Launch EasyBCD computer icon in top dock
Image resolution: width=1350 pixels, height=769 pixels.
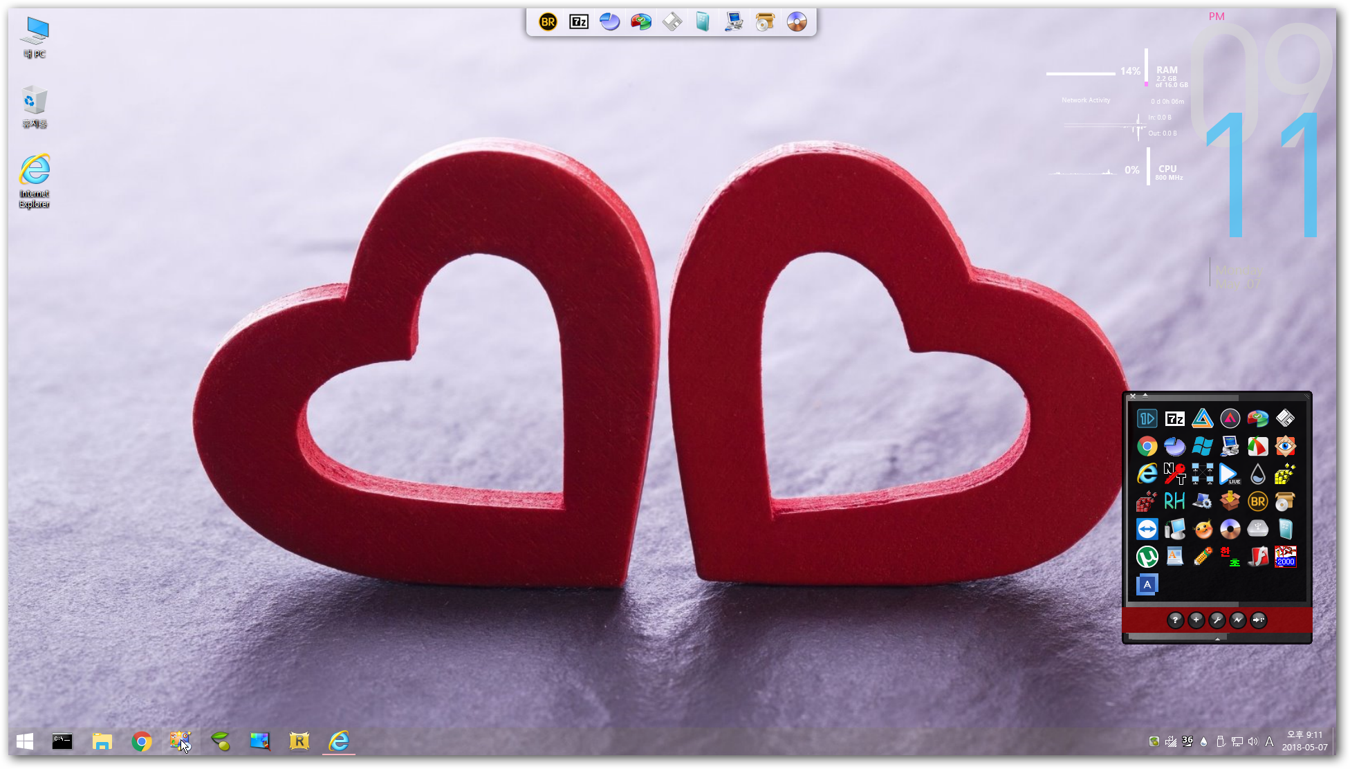[x=734, y=22]
